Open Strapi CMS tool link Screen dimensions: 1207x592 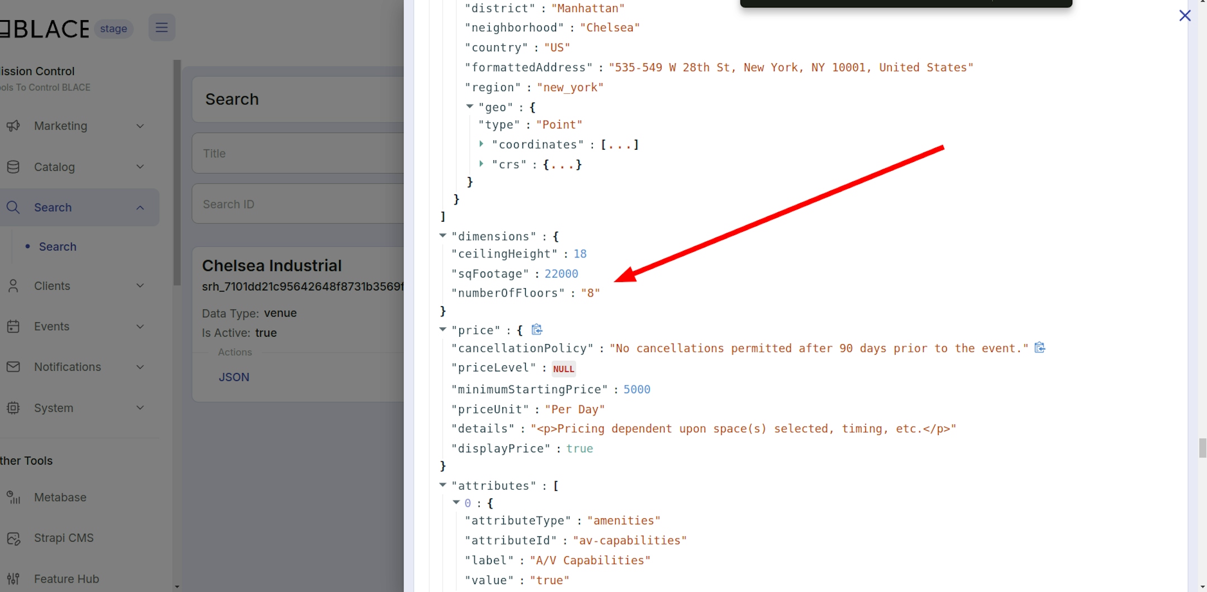click(64, 538)
